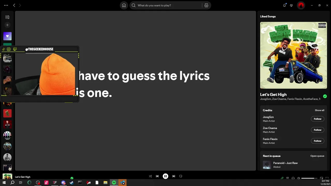Viewport: 331px width, 186px height.
Task: Open the connect to a device icon
Action: tap(293, 178)
